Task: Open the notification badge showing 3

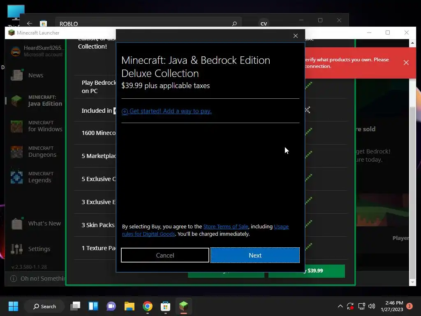Action: coord(409,306)
